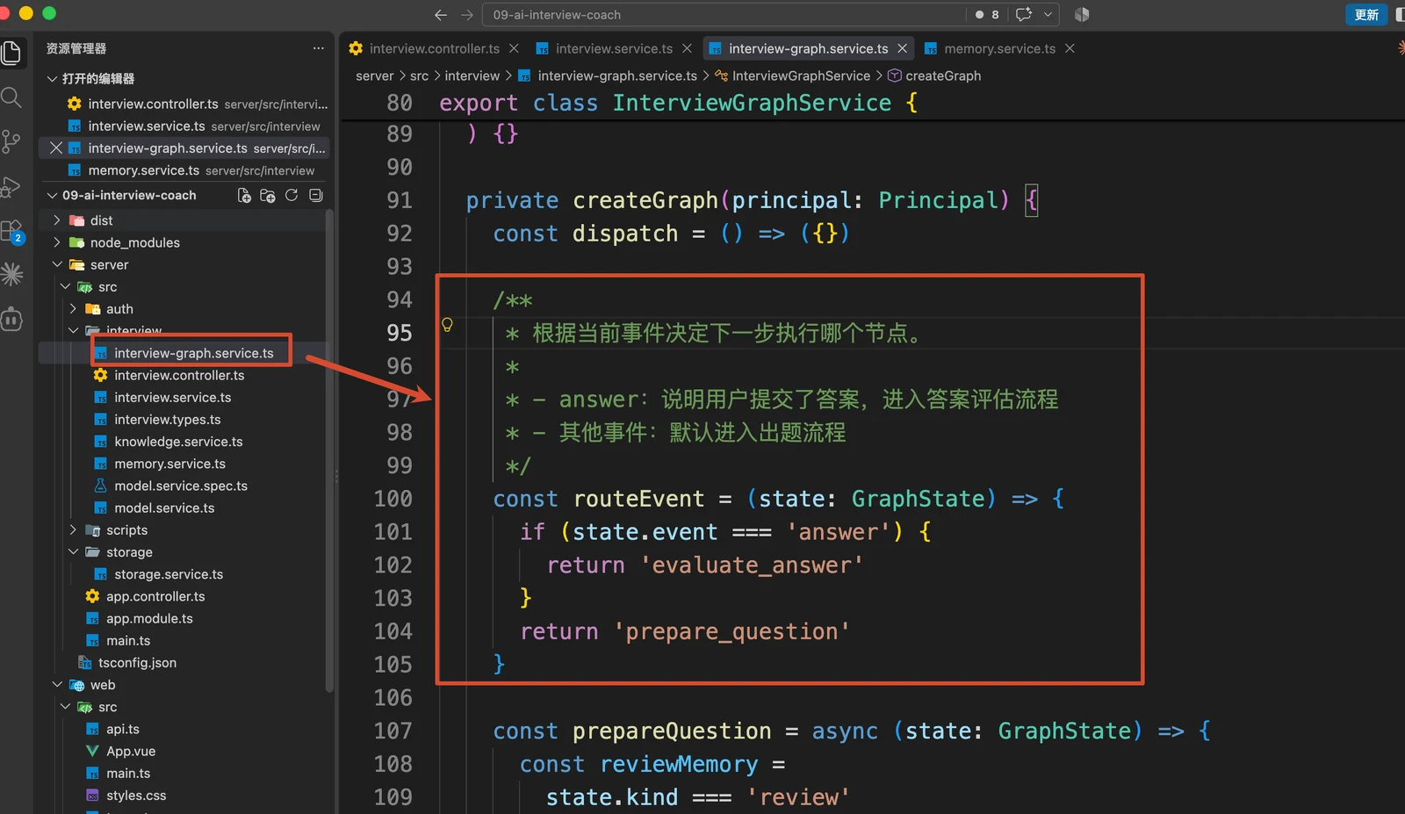Open model.service.spec.ts in file tree
The height and width of the screenshot is (814, 1405).
click(181, 486)
